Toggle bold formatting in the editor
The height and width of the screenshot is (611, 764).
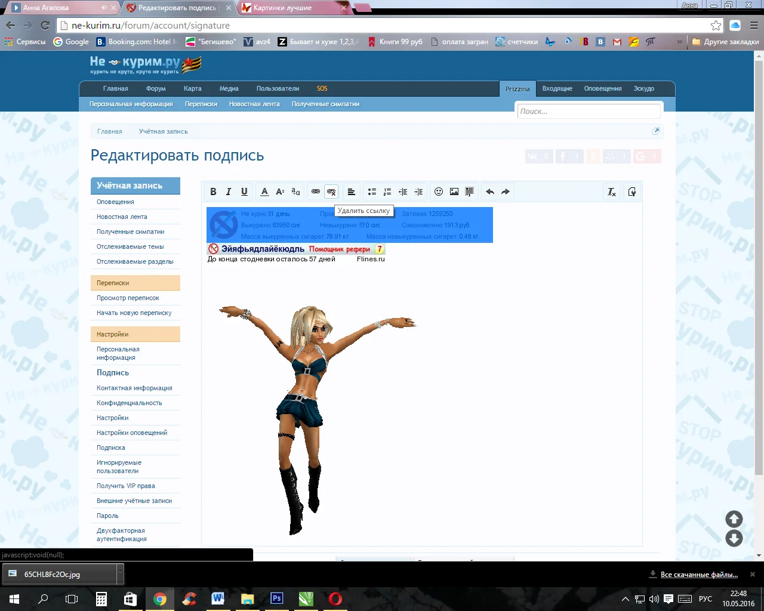pos(213,192)
